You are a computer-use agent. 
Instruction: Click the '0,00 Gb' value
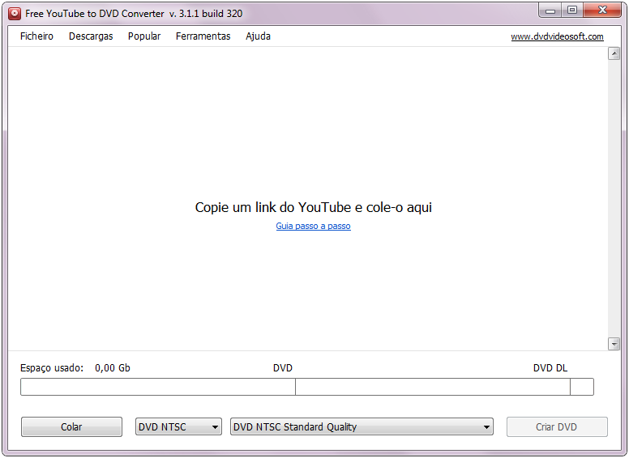pyautogui.click(x=113, y=368)
